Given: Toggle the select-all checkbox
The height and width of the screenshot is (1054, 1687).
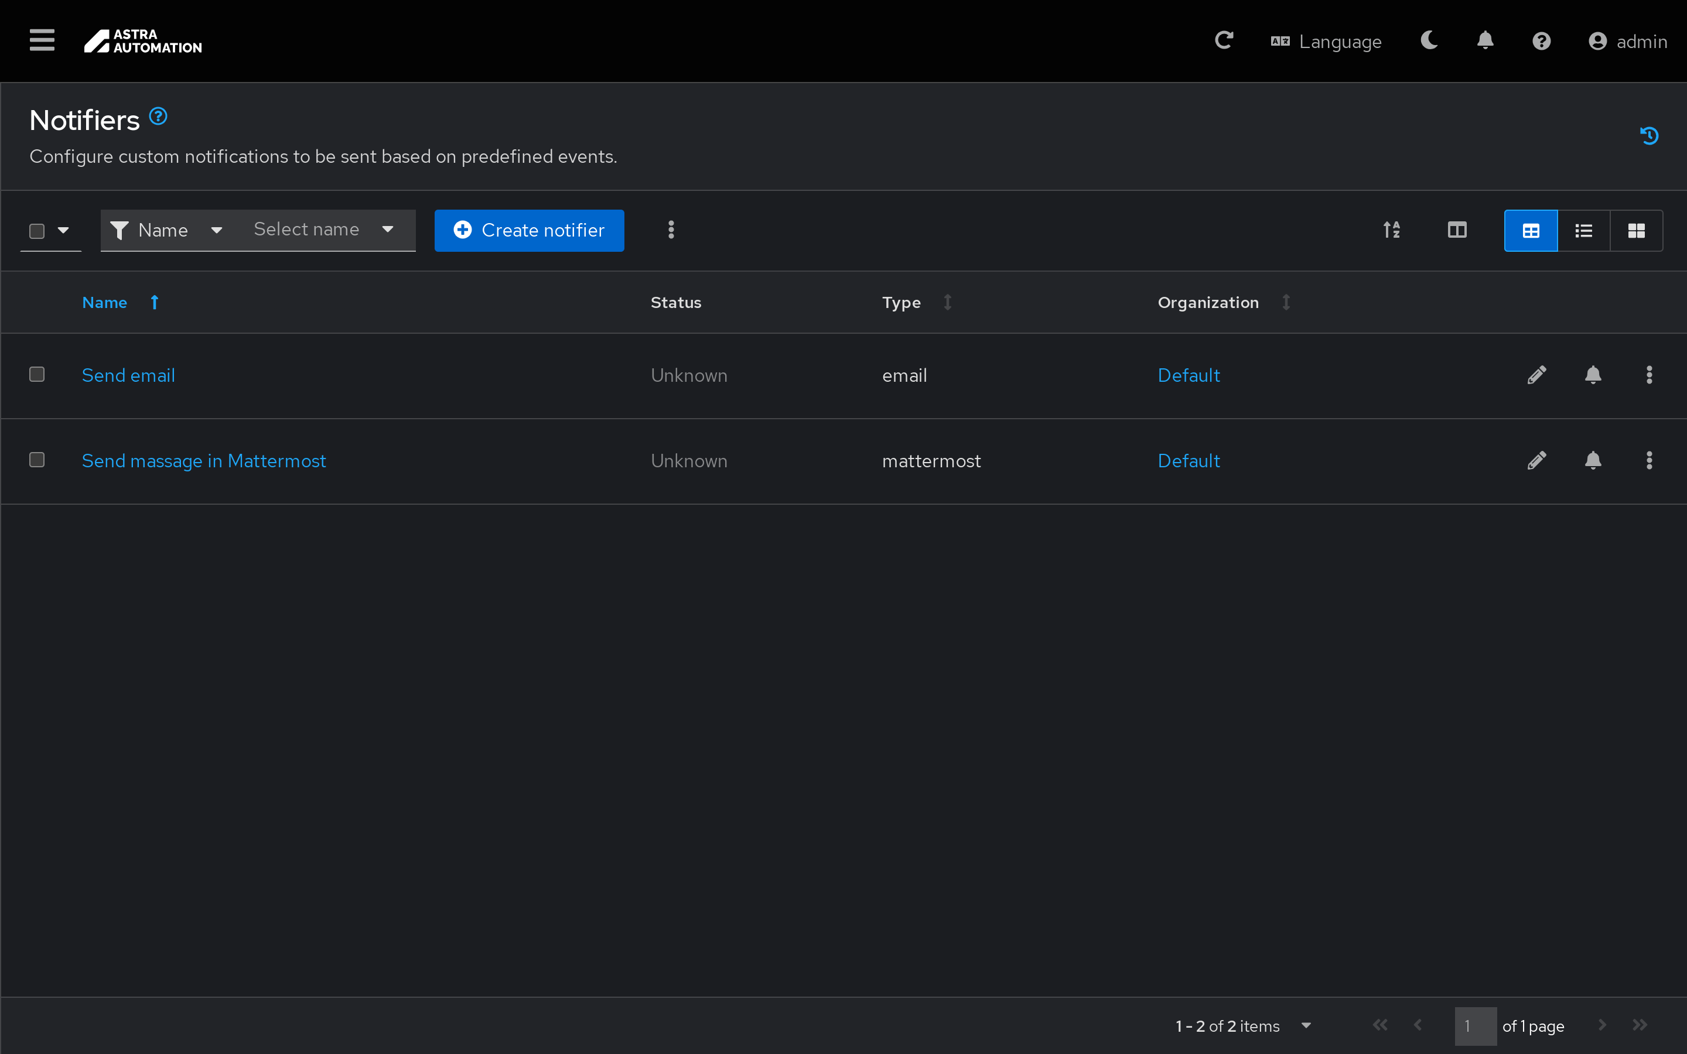Looking at the screenshot, I should pos(37,231).
